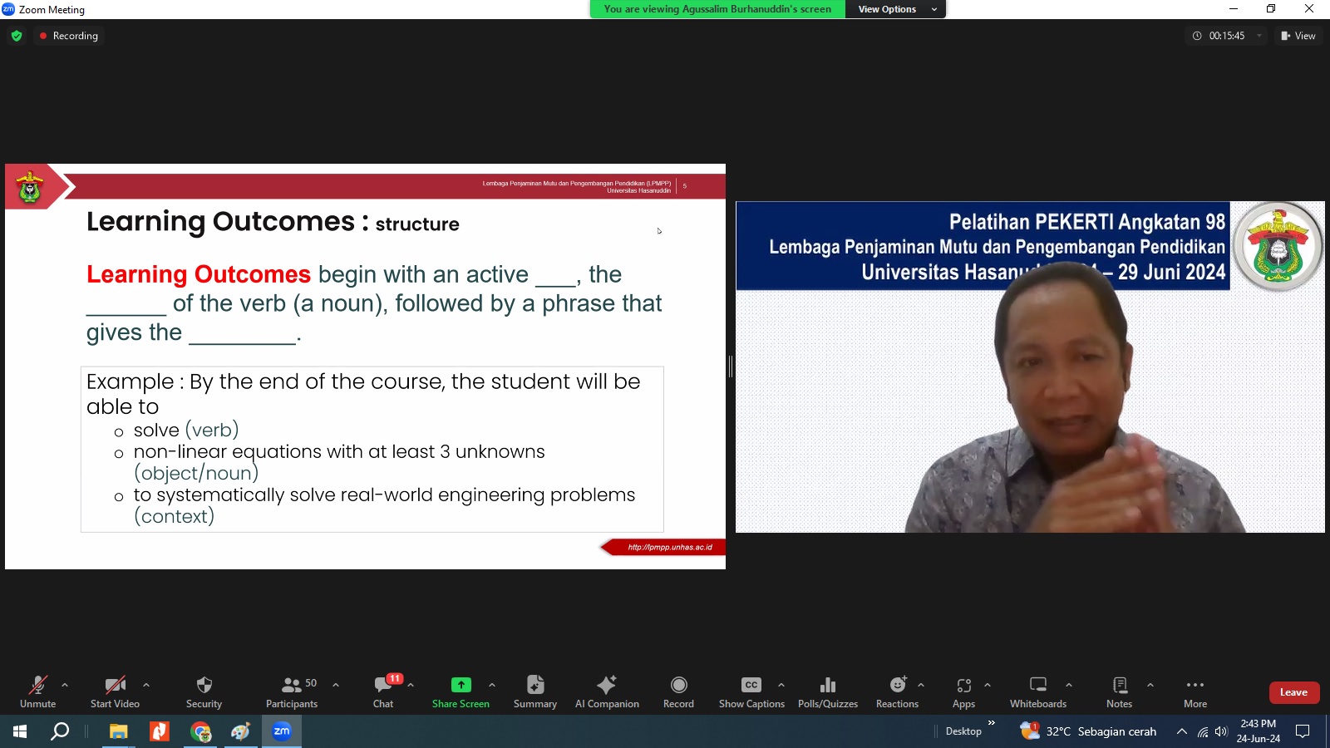Click the Record button
1330x748 pixels.
678,691
